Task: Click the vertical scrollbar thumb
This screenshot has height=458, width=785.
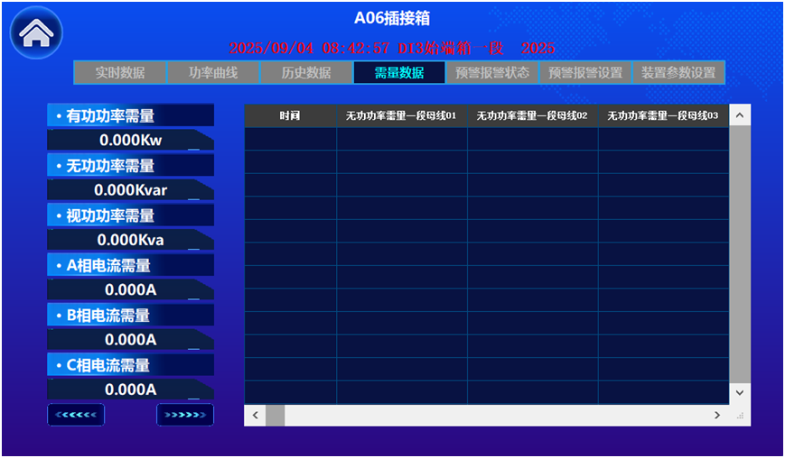Action: tap(740, 254)
